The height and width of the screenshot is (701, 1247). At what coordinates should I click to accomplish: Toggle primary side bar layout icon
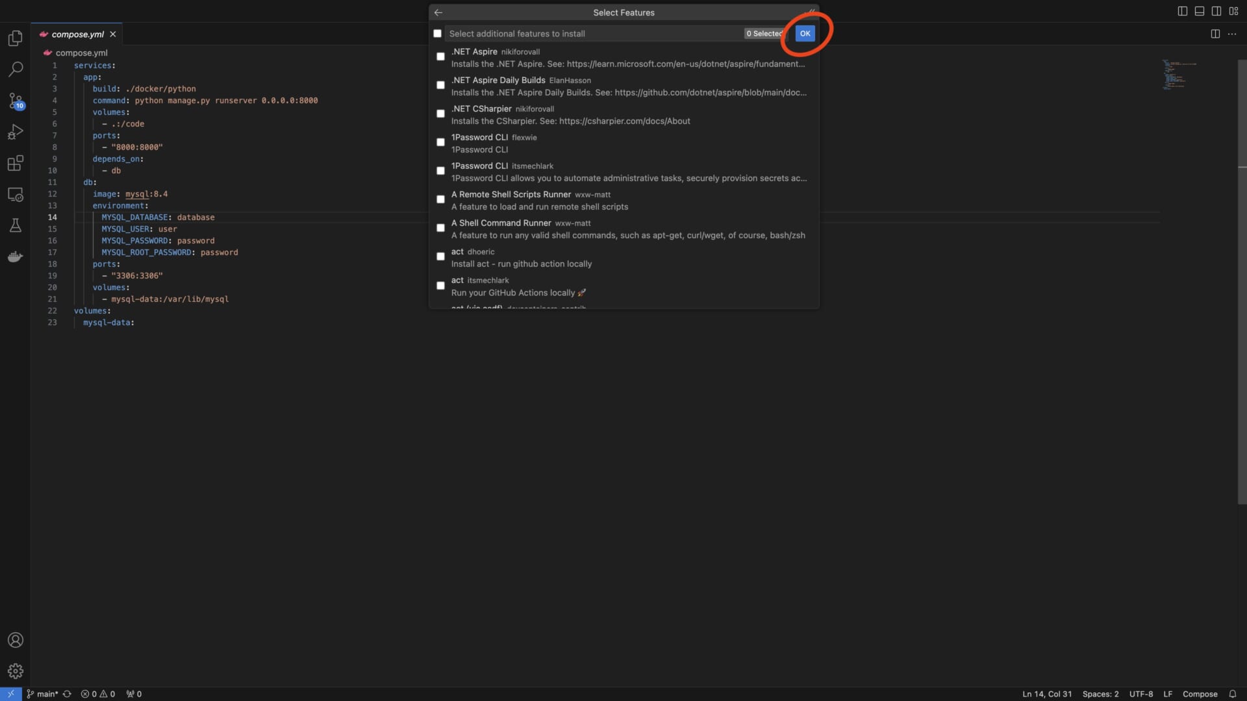1182,11
